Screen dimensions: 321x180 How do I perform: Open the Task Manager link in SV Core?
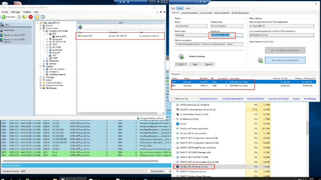coord(310,99)
